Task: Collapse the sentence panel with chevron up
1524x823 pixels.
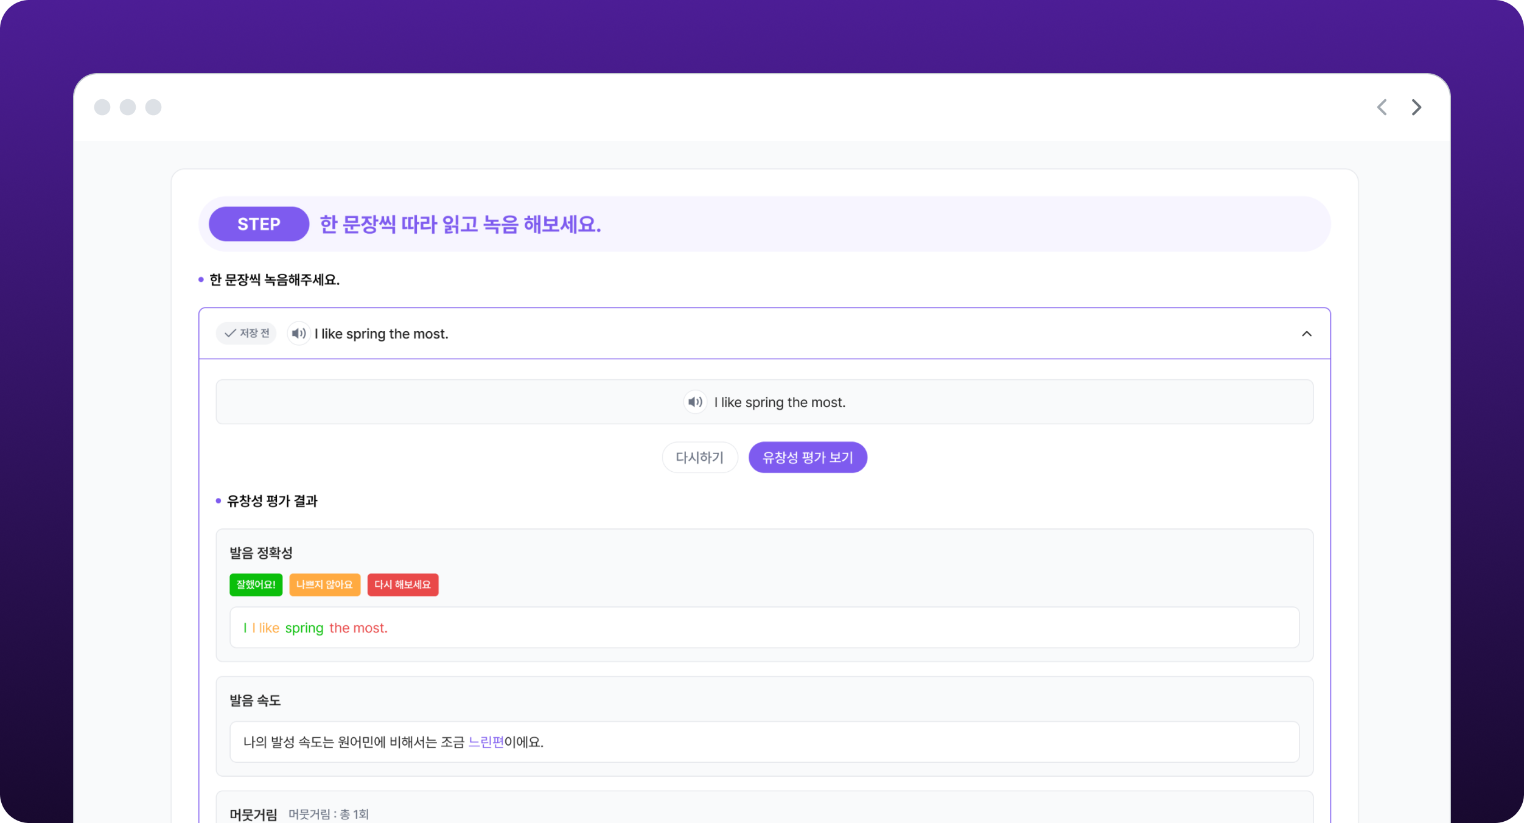Action: click(x=1306, y=334)
